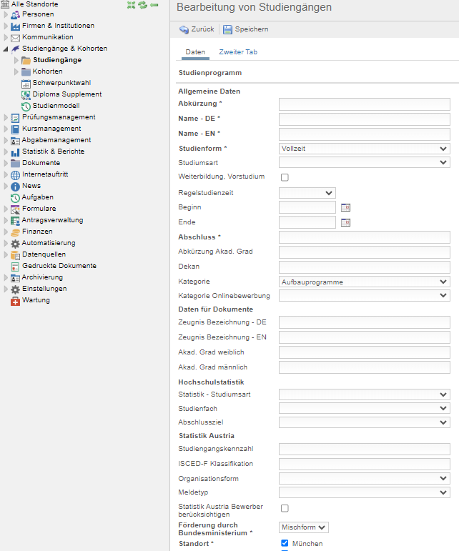
Task: Click the expand-all icon above the tree
Action: 131,5
